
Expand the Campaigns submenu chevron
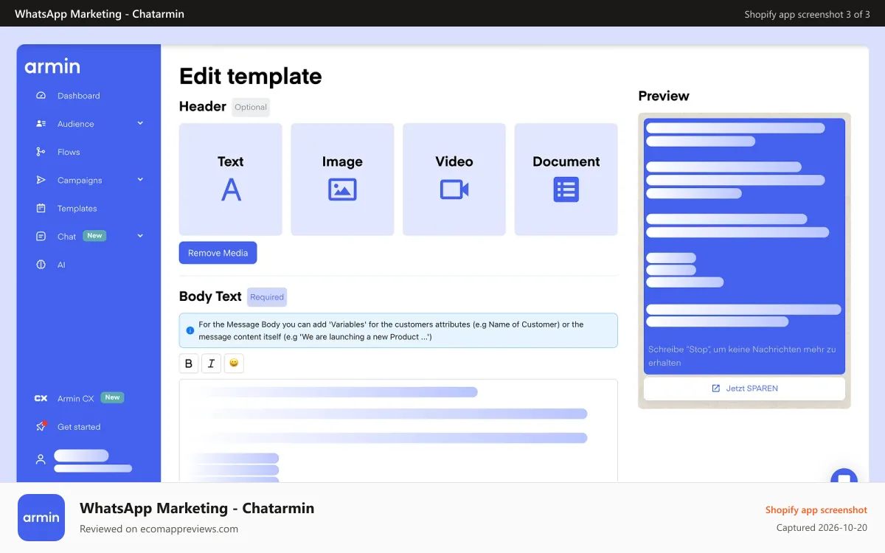coord(140,179)
